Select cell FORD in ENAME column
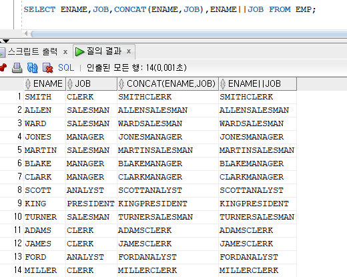The width and height of the screenshot is (347, 277). point(45,257)
